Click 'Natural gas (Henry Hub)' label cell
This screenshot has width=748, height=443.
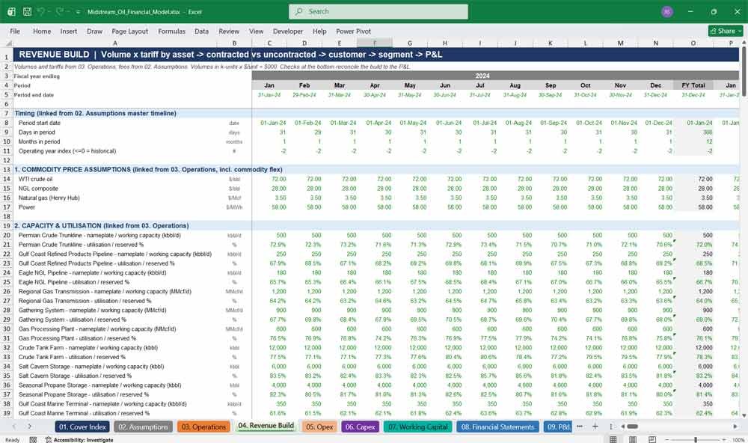coord(49,198)
